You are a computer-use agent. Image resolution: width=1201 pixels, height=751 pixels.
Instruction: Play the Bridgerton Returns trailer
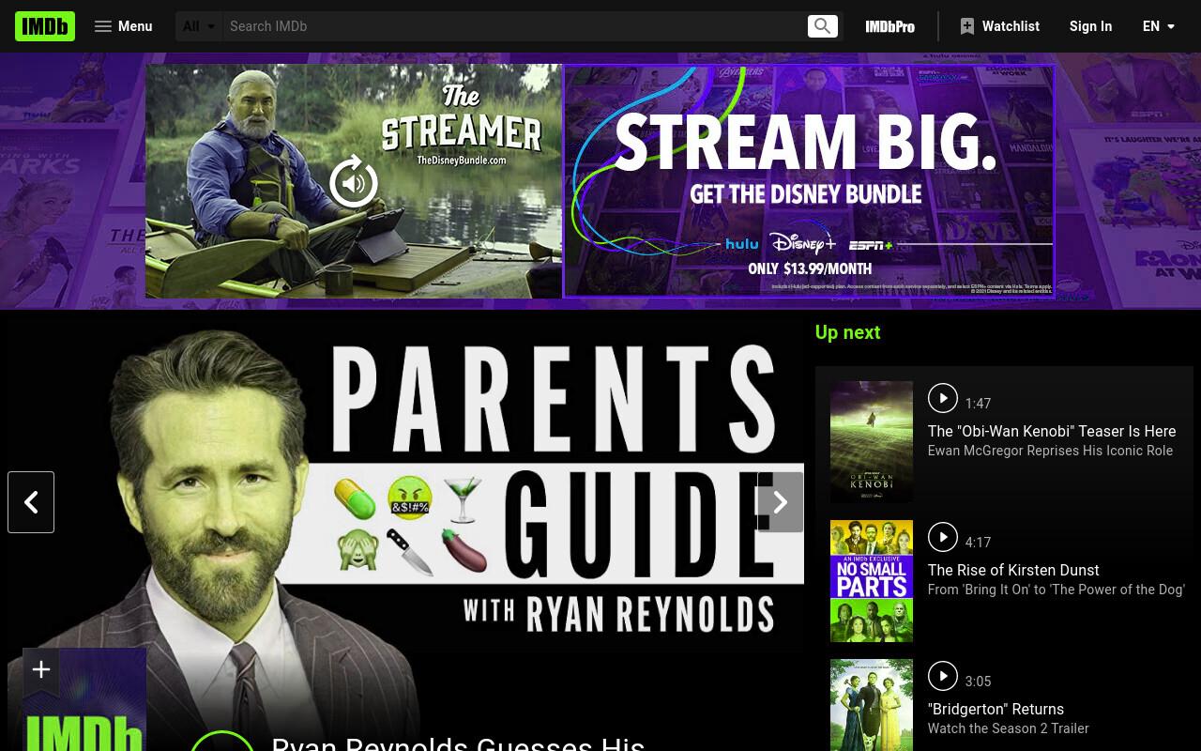pyautogui.click(x=943, y=676)
